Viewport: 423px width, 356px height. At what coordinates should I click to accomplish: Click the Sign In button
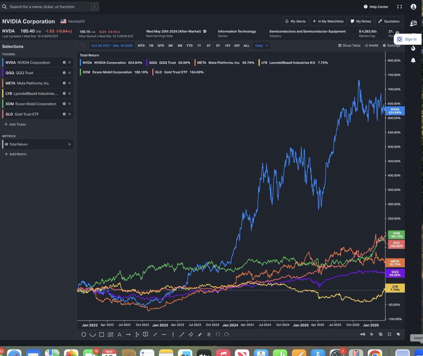coord(407,39)
